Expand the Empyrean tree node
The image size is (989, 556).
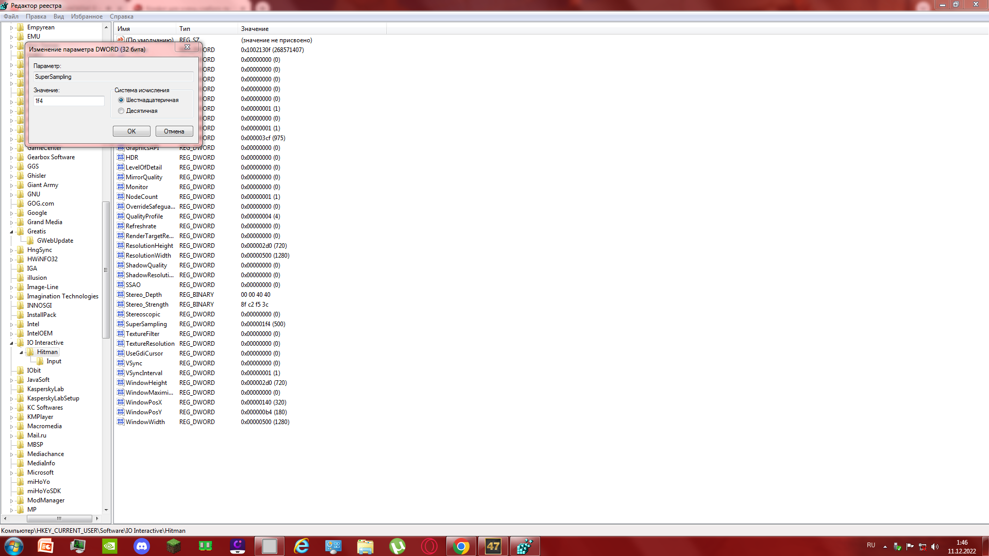click(11, 28)
